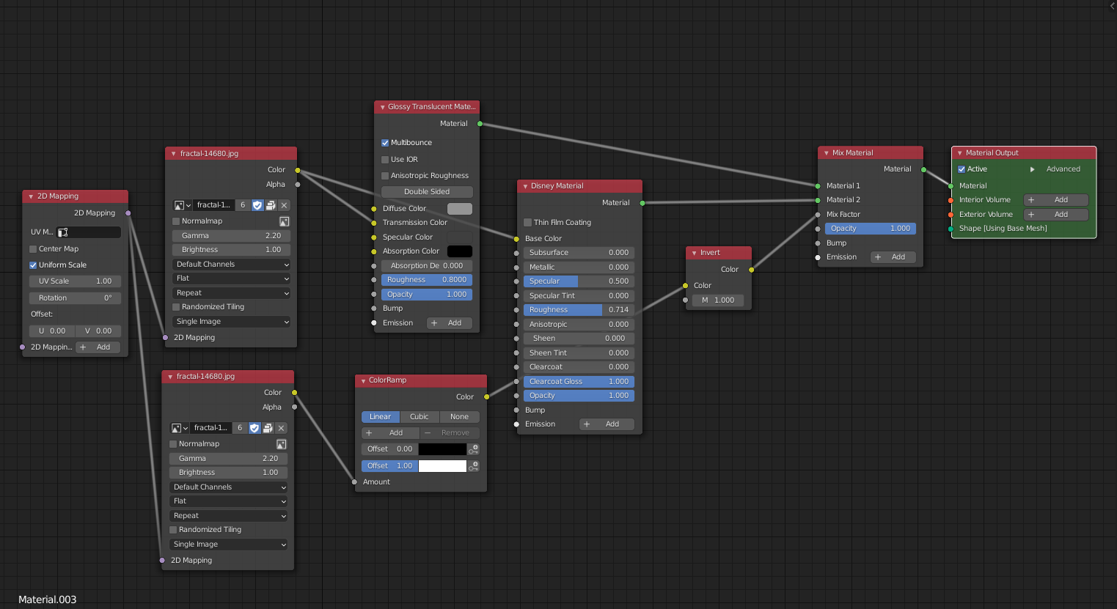Viewport: 1117px width, 609px height.
Task: Open Flat dropdown in lower image node
Action: (229, 501)
